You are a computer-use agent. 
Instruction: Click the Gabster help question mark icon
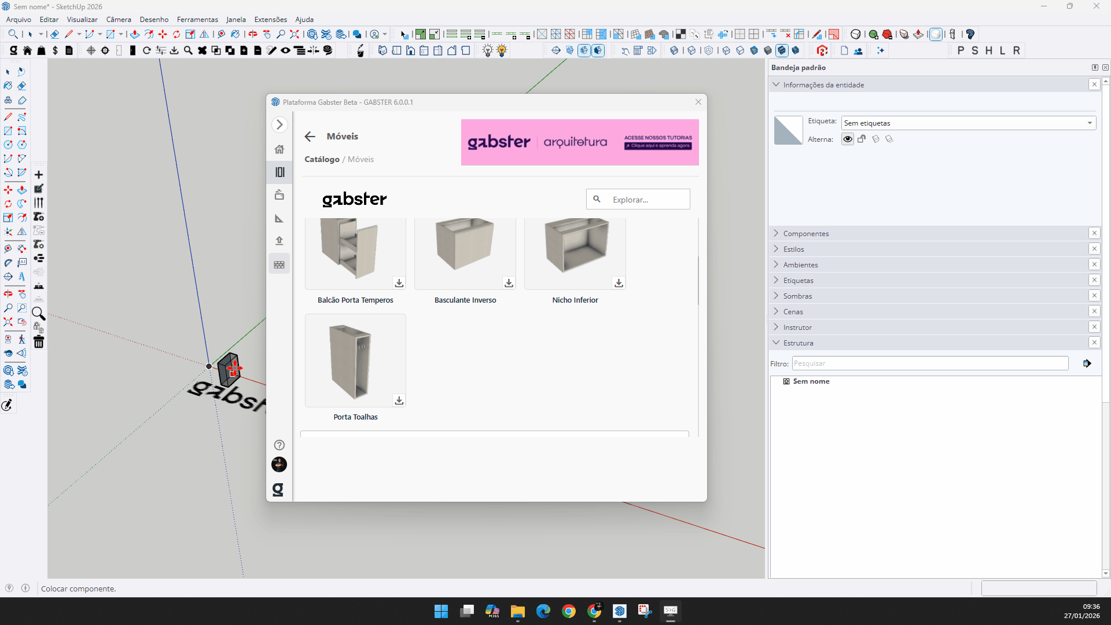(279, 445)
